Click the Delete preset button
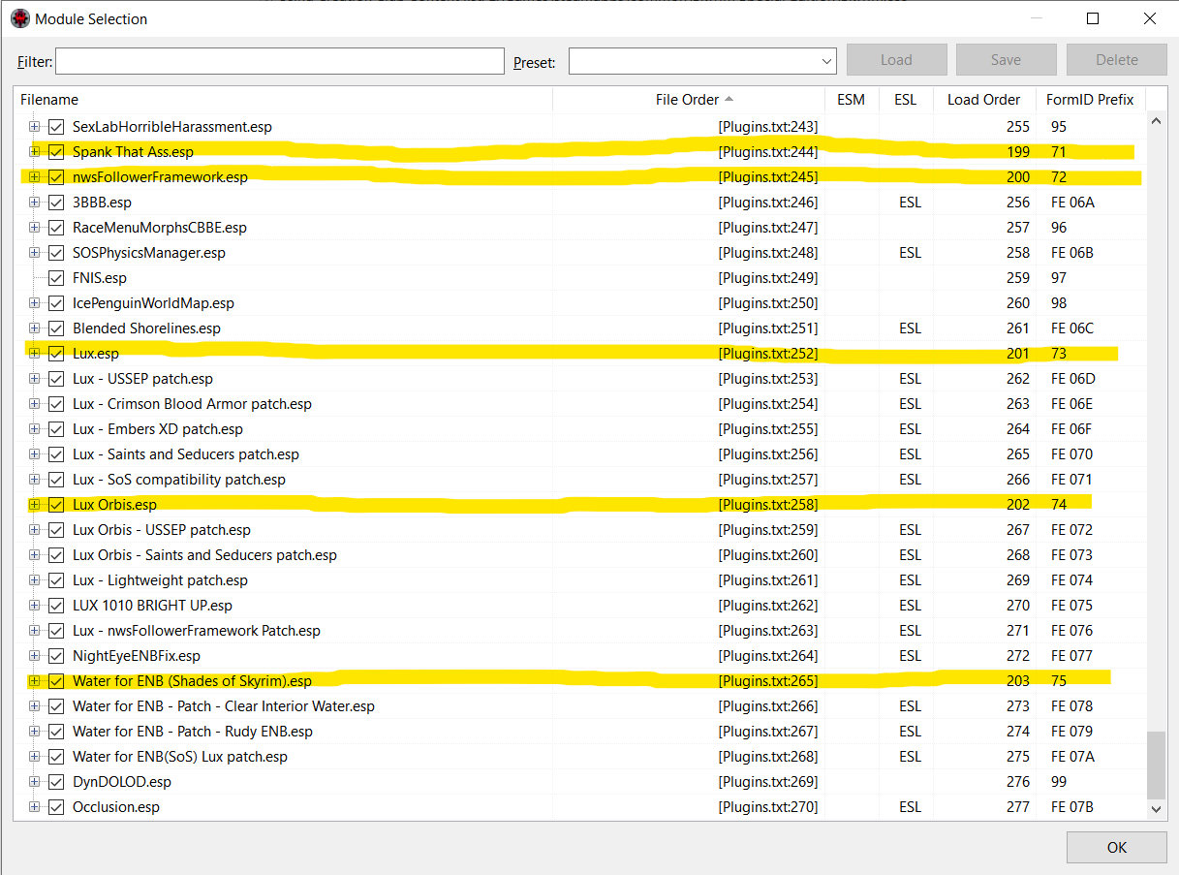The image size is (1179, 875). 1117,60
